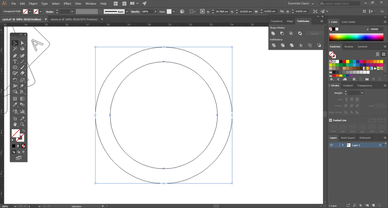Switch swatches to list view

click(x=378, y=54)
